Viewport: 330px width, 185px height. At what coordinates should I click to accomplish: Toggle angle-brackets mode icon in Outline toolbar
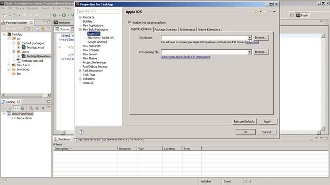[x=16, y=108]
